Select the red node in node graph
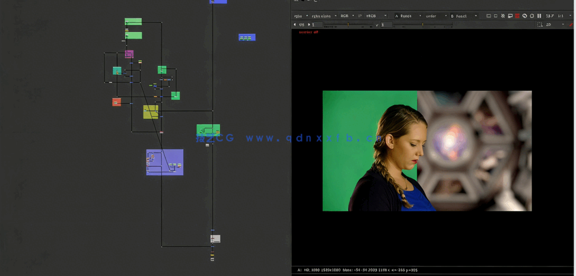This screenshot has width=576, height=276. pyautogui.click(x=116, y=102)
